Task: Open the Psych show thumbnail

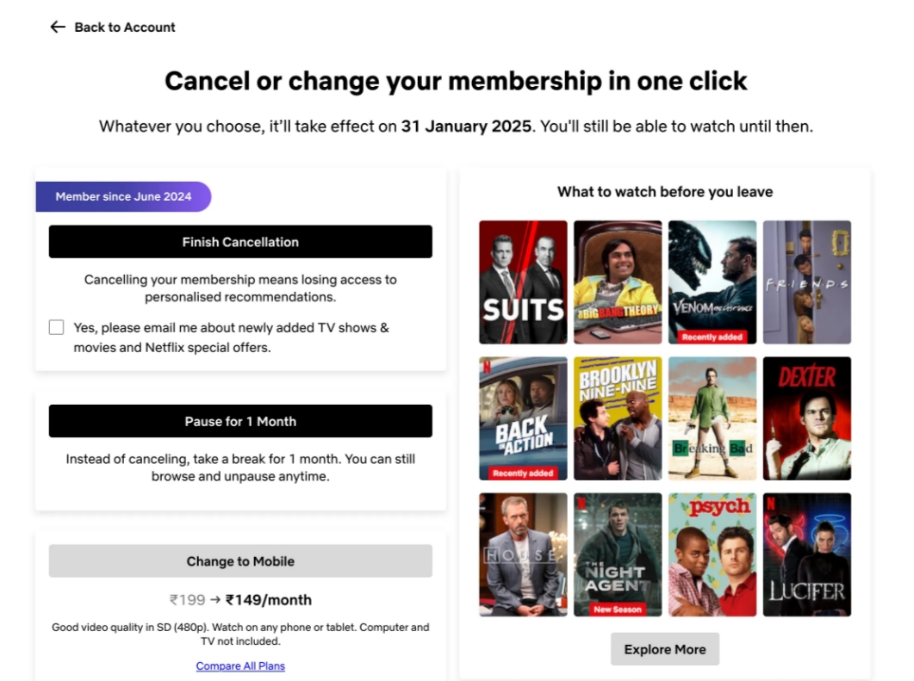Action: [x=712, y=554]
